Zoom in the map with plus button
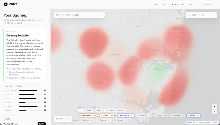This screenshot has width=220, height=125. pos(214,107)
